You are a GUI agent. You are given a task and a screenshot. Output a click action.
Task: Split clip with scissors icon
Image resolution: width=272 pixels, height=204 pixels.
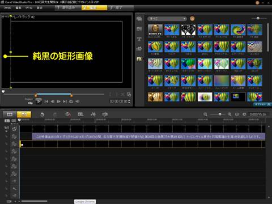point(122,95)
